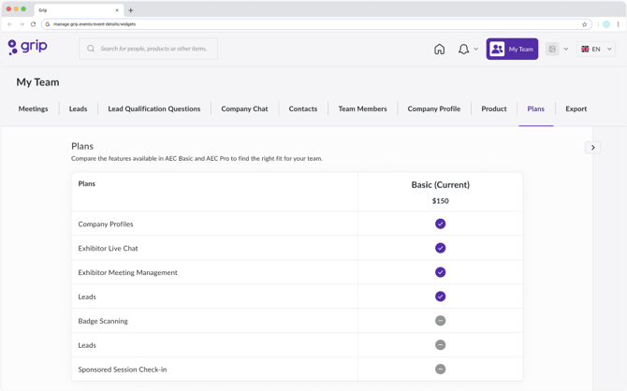Open the Export tab
This screenshot has height=391, width=627.
point(576,109)
